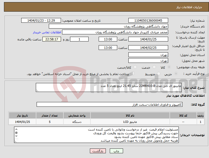Click the توضیحات خریدار label

192,135
